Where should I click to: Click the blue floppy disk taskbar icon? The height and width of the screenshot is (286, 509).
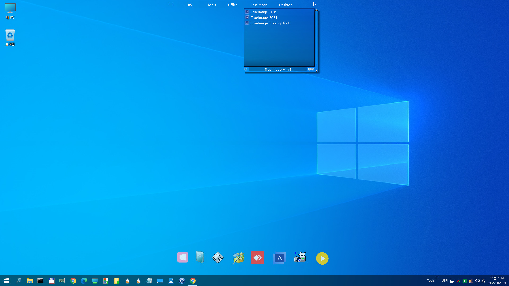pos(51,281)
